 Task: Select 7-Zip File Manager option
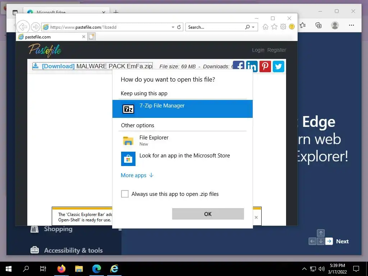(182, 109)
